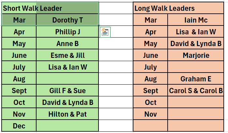Click the Iain Mc cell
Screen dimensions: 228x133
[196, 20]
